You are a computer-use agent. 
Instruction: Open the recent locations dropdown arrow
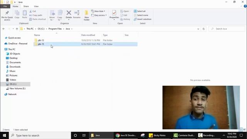coord(13,29)
